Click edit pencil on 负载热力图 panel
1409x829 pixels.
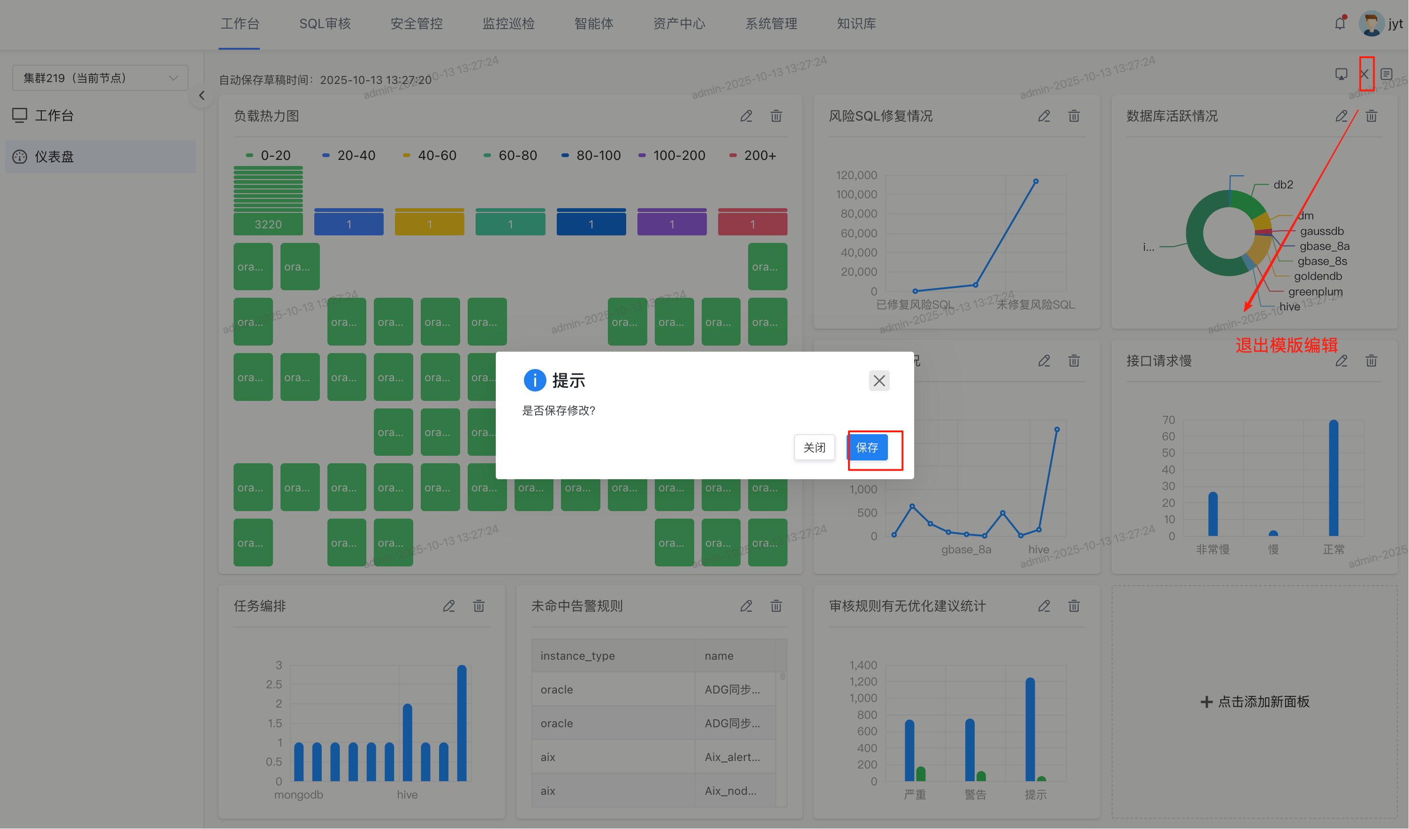click(746, 116)
